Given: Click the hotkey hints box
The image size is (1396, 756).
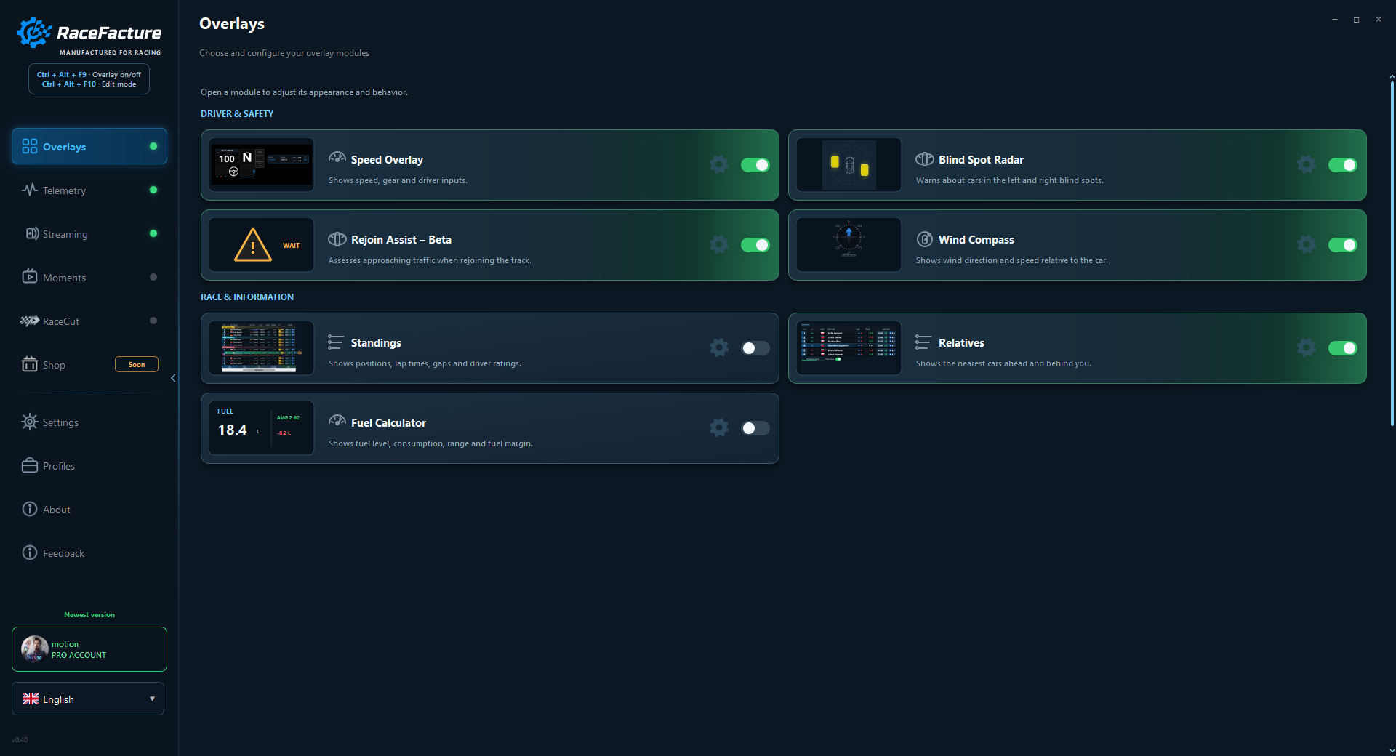Looking at the screenshot, I should click(x=89, y=79).
